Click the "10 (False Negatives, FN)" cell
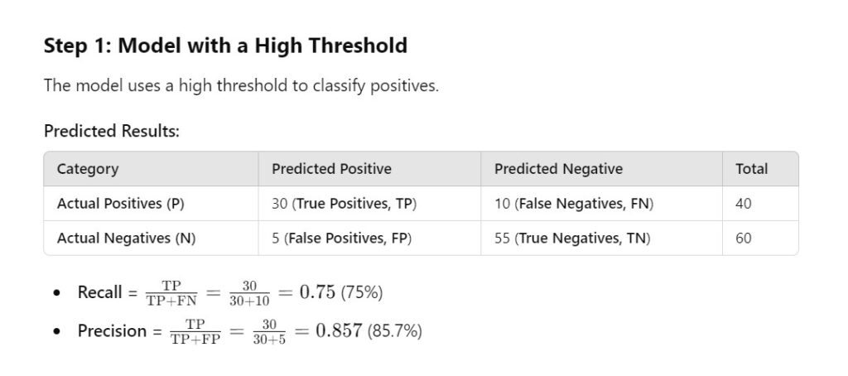The width and height of the screenshot is (848, 376). tap(574, 204)
